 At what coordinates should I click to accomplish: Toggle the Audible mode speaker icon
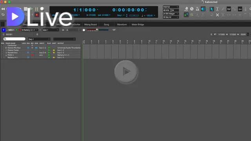point(203,9)
